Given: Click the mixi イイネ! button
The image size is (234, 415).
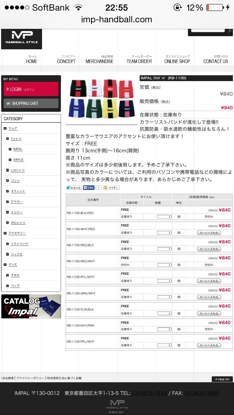Looking at the screenshot, I should click(x=111, y=188).
